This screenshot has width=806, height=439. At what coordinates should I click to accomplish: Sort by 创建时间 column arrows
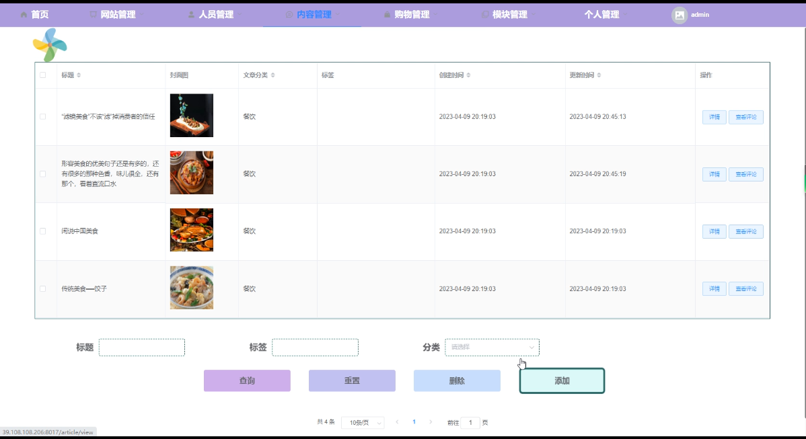[x=468, y=75]
